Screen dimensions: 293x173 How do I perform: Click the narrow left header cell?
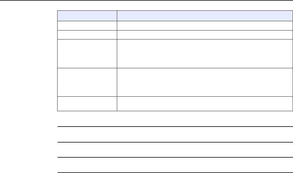click(87, 16)
